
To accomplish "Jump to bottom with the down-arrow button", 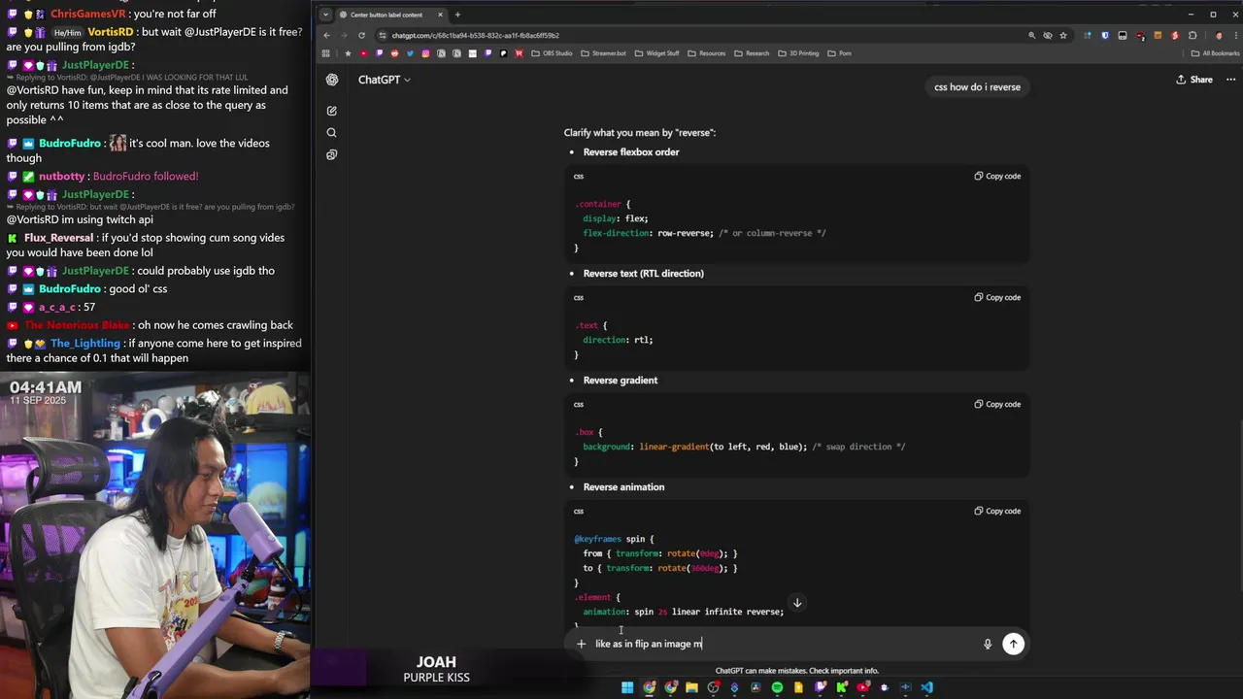I will [797, 603].
